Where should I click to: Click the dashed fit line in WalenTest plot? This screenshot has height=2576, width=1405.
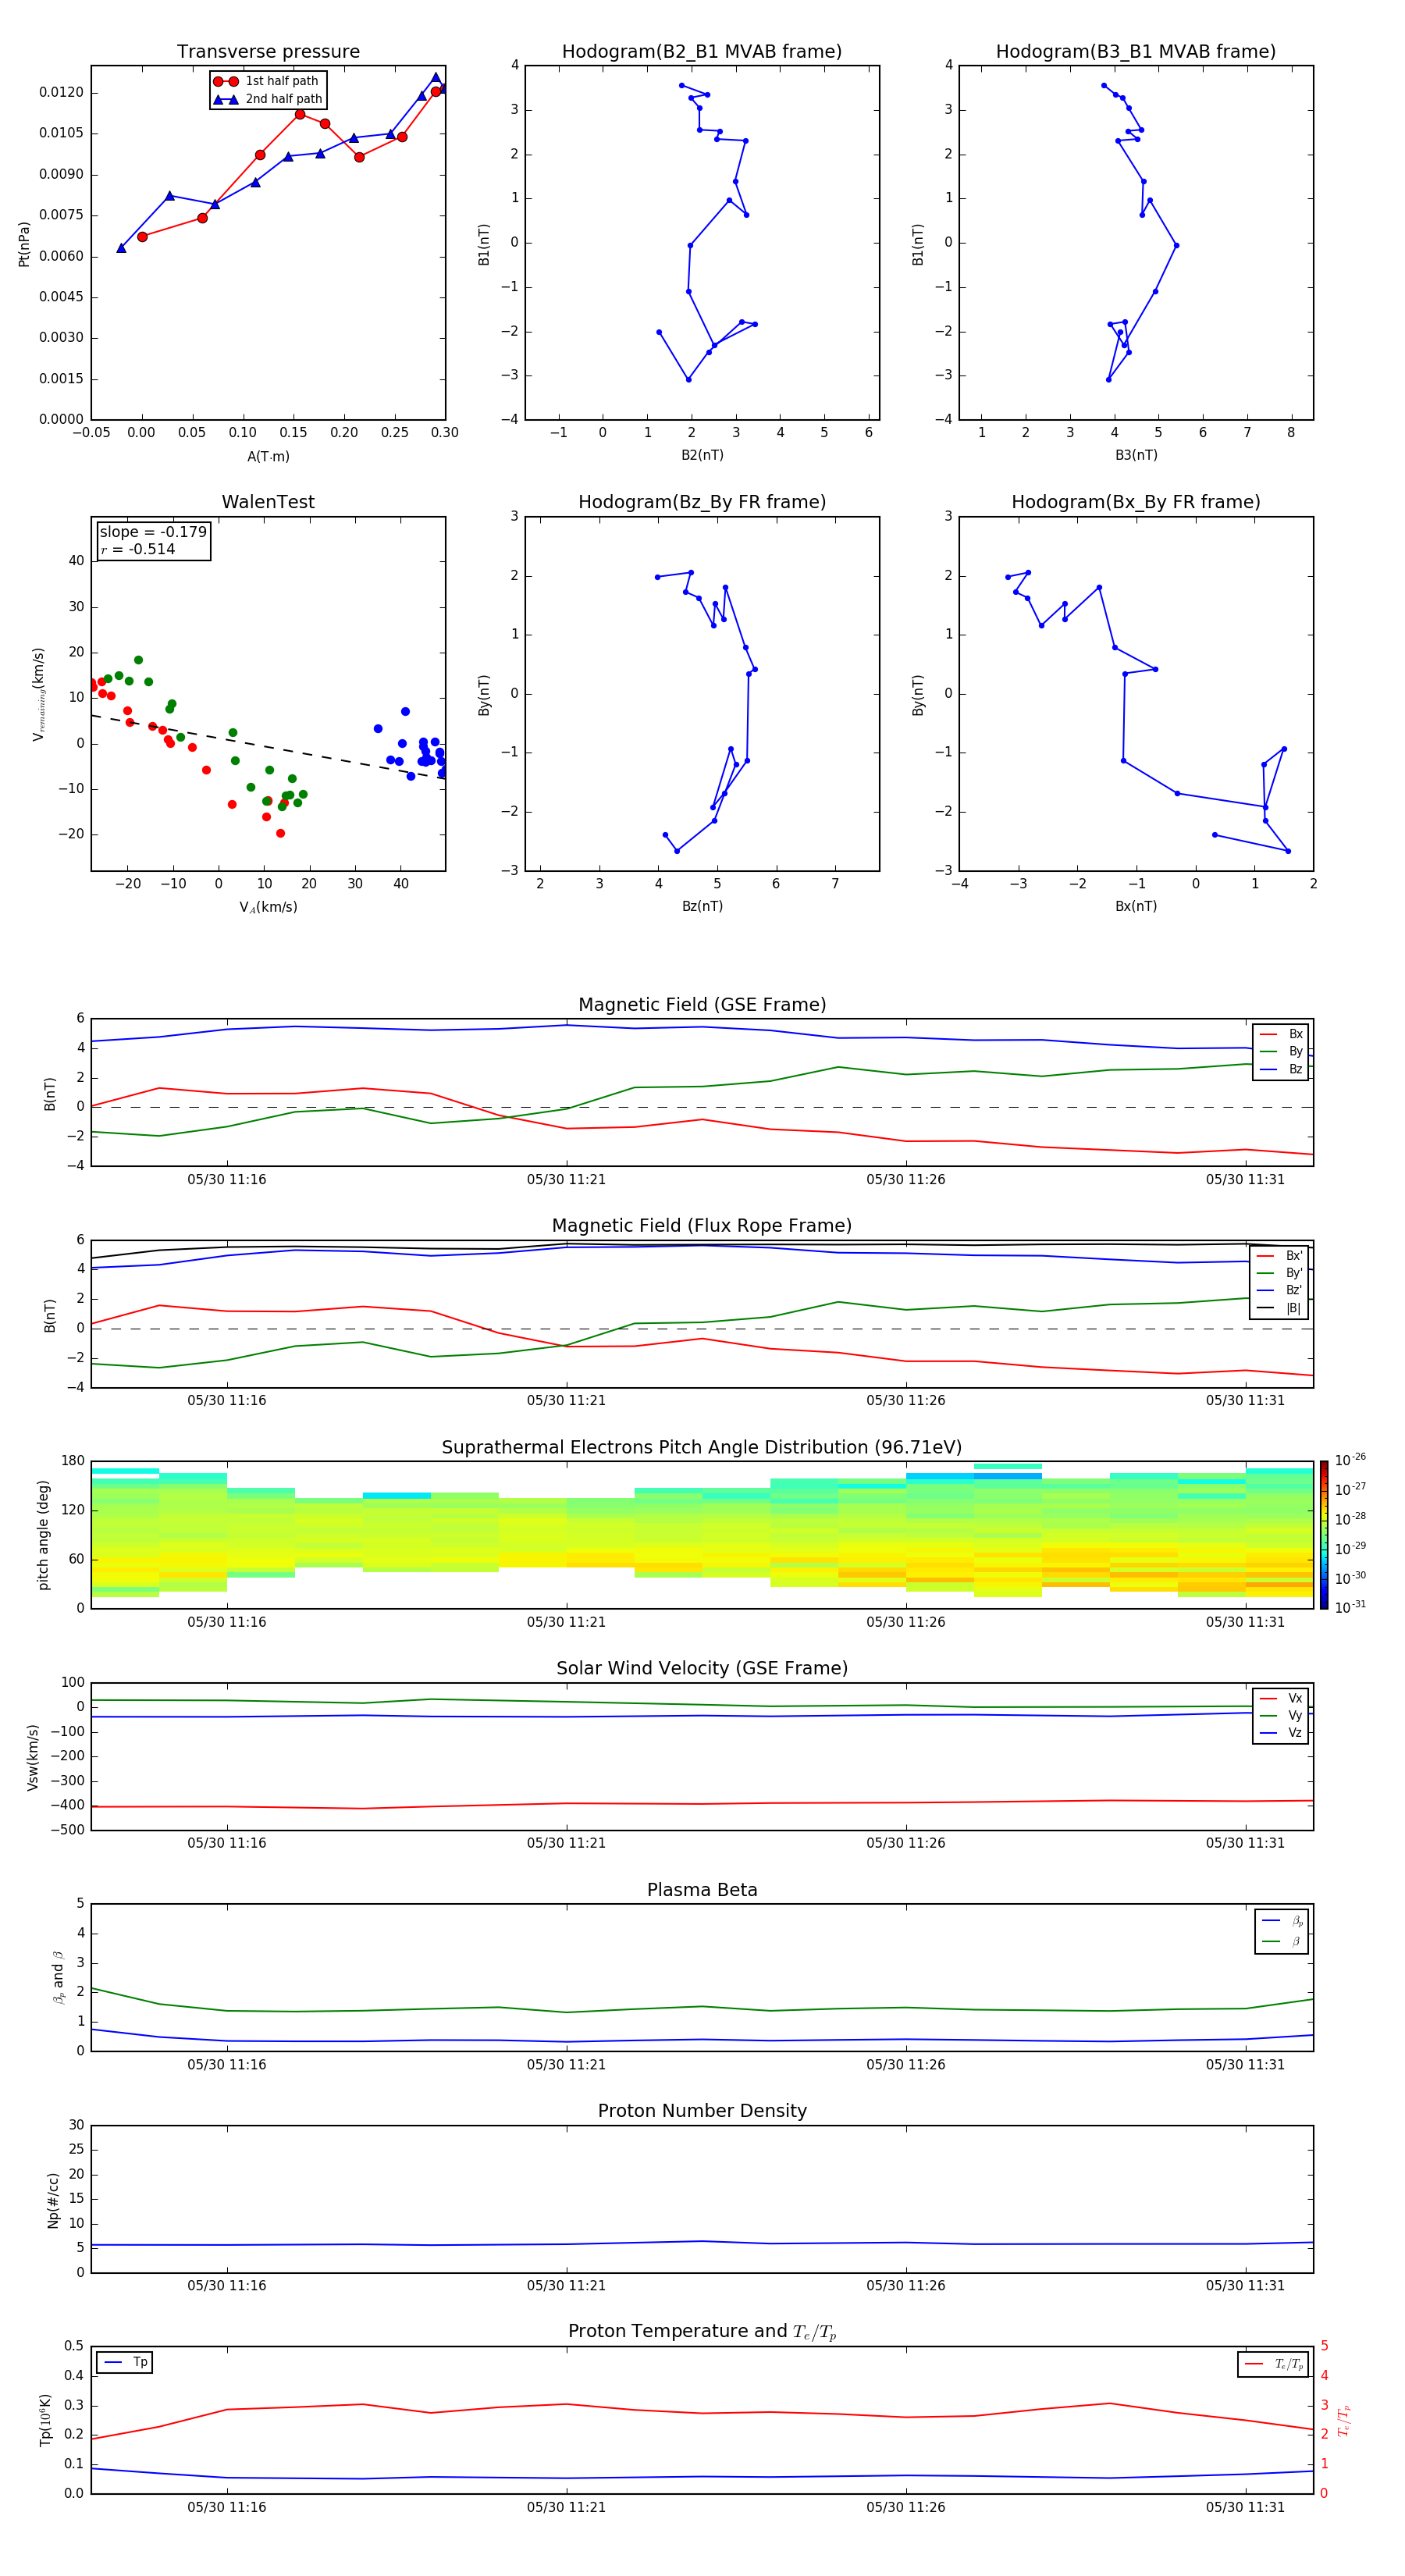tap(268, 747)
